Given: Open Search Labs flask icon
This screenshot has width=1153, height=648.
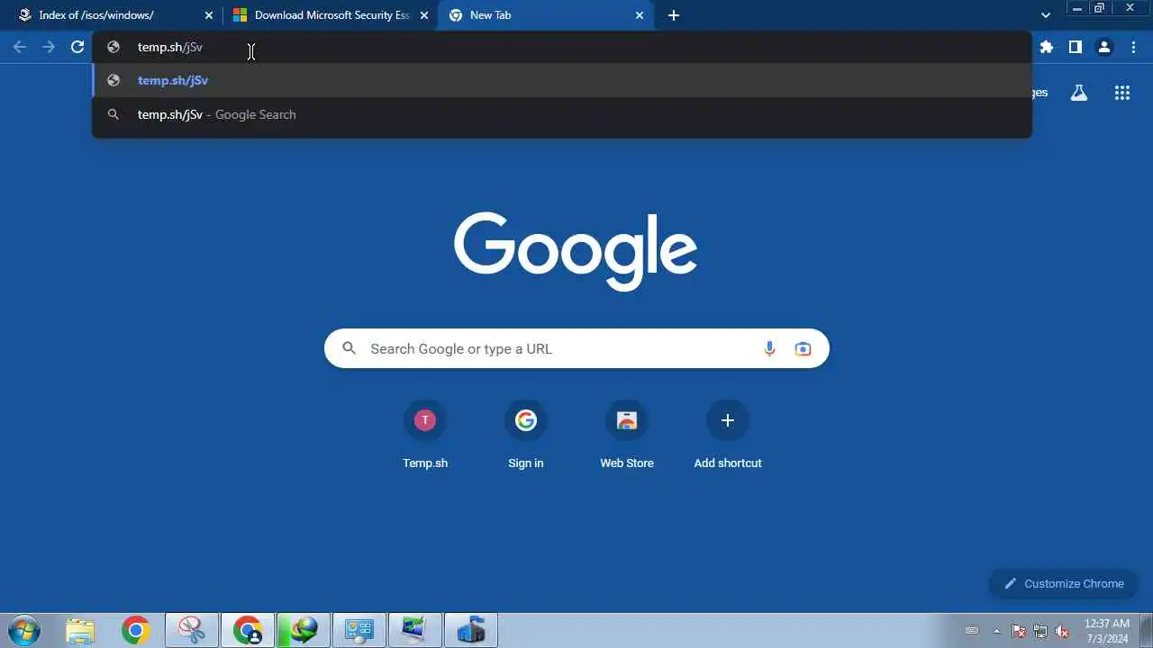Looking at the screenshot, I should (x=1079, y=93).
